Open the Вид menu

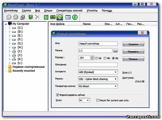pos(38,11)
